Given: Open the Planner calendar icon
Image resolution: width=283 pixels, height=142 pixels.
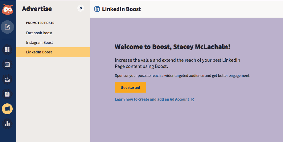Looking at the screenshot, I should coord(7,64).
